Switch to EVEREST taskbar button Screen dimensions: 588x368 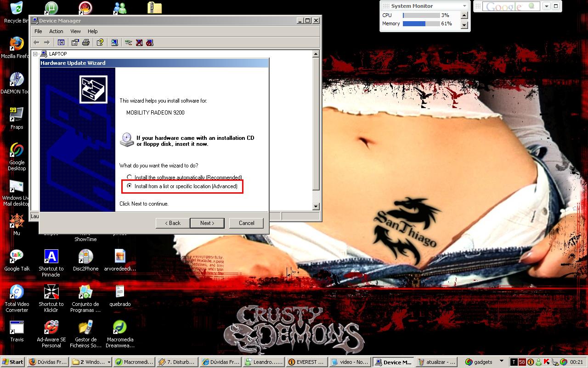307,362
